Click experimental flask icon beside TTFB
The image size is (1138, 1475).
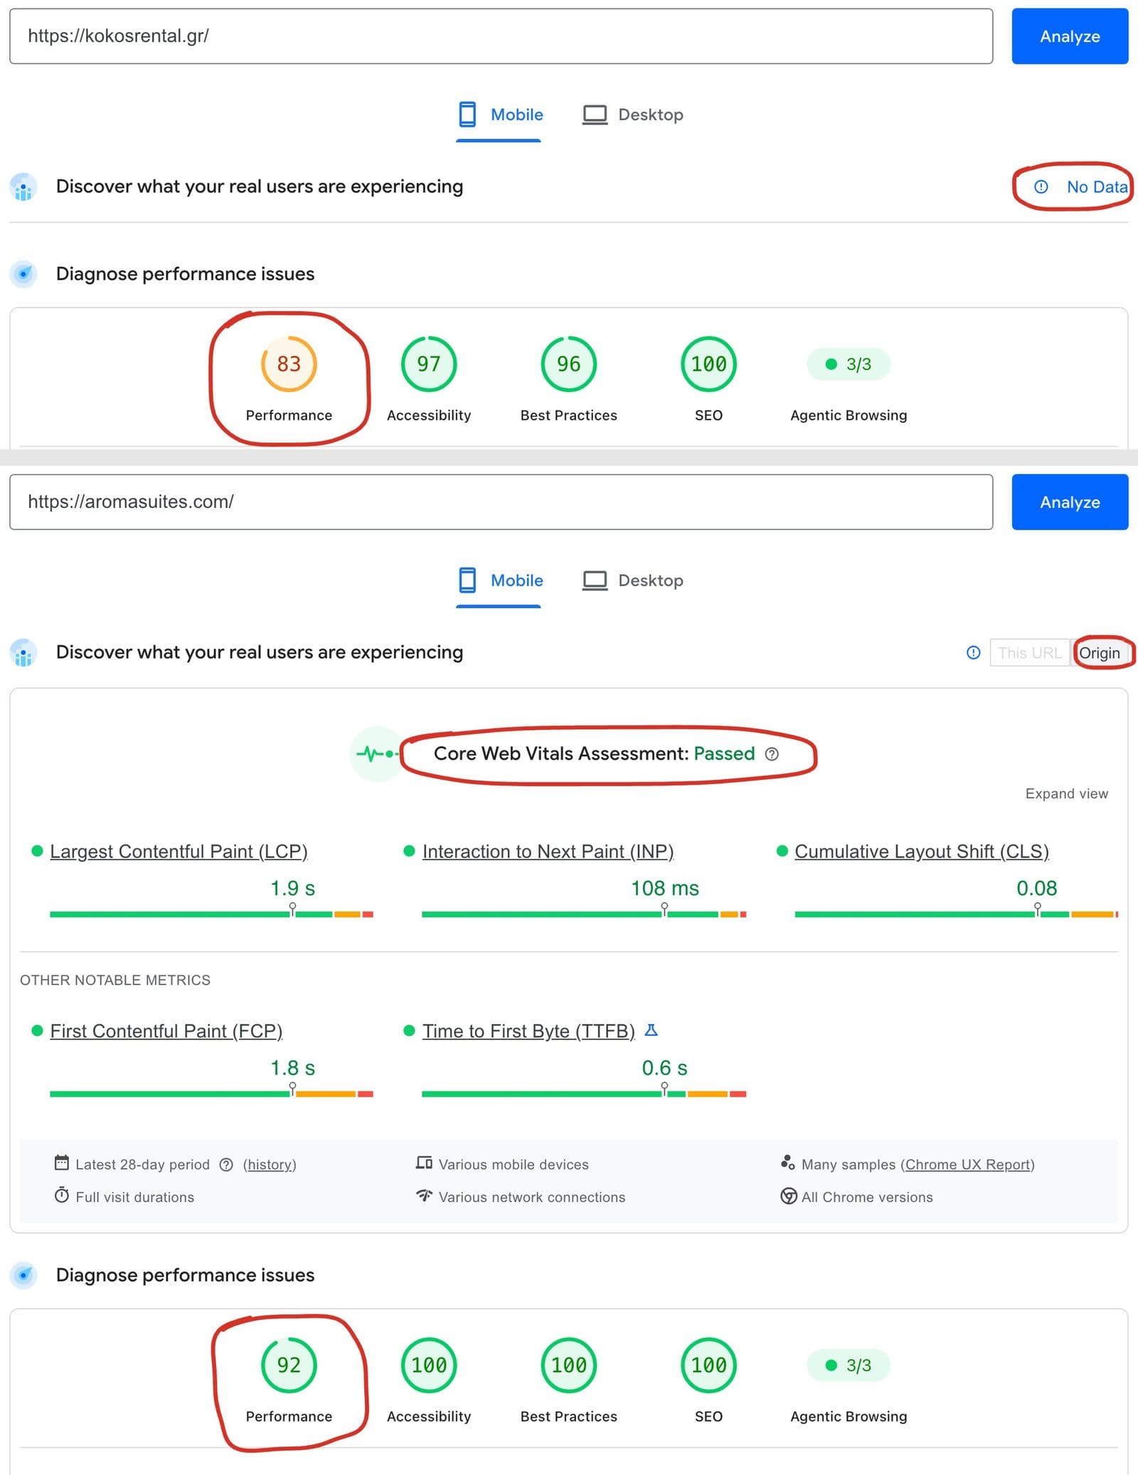coord(651,1030)
